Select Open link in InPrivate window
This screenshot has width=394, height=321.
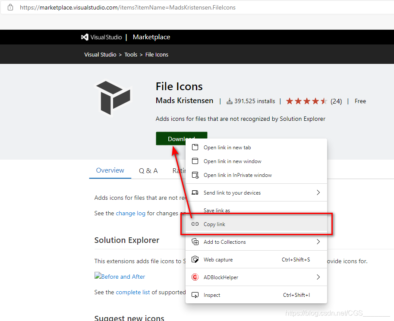[237, 175]
